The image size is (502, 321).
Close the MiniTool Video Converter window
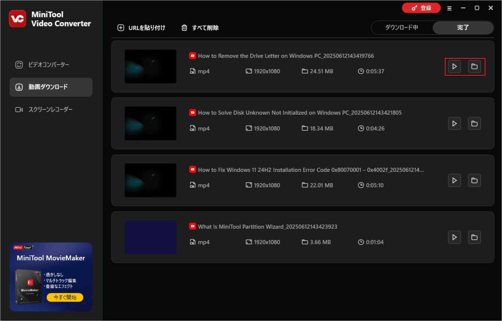point(491,8)
